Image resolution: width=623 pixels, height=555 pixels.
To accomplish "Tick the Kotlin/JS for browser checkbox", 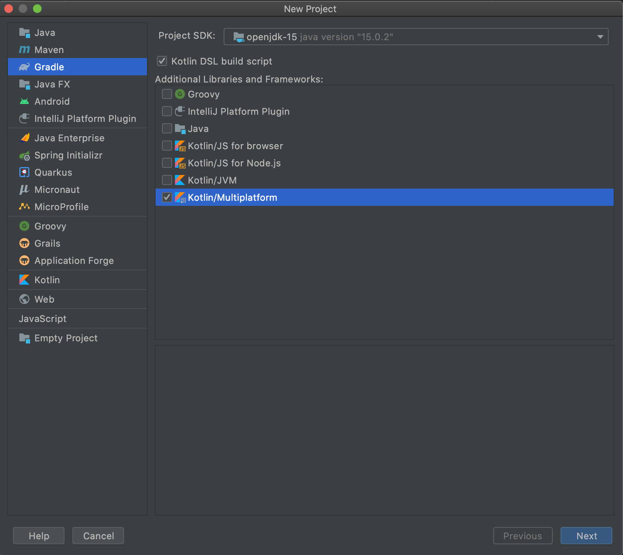I will tap(167, 146).
